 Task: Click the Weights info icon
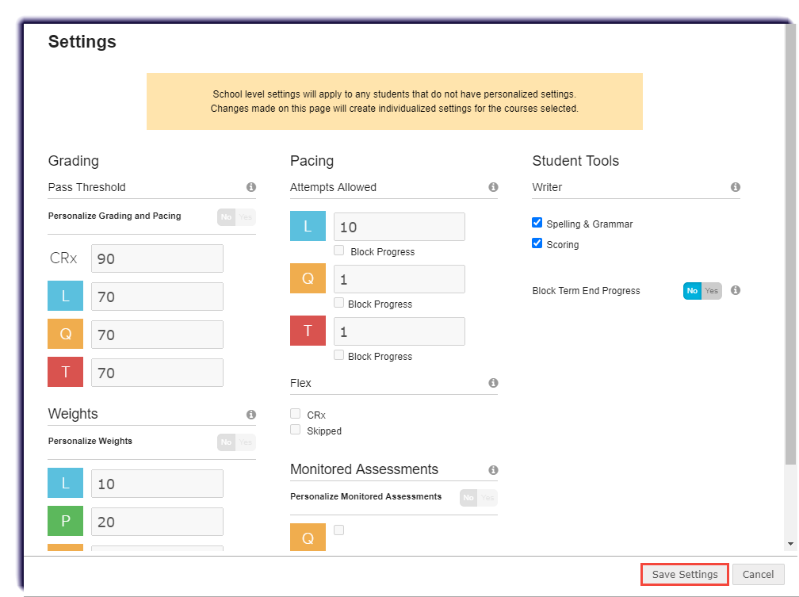(x=251, y=414)
